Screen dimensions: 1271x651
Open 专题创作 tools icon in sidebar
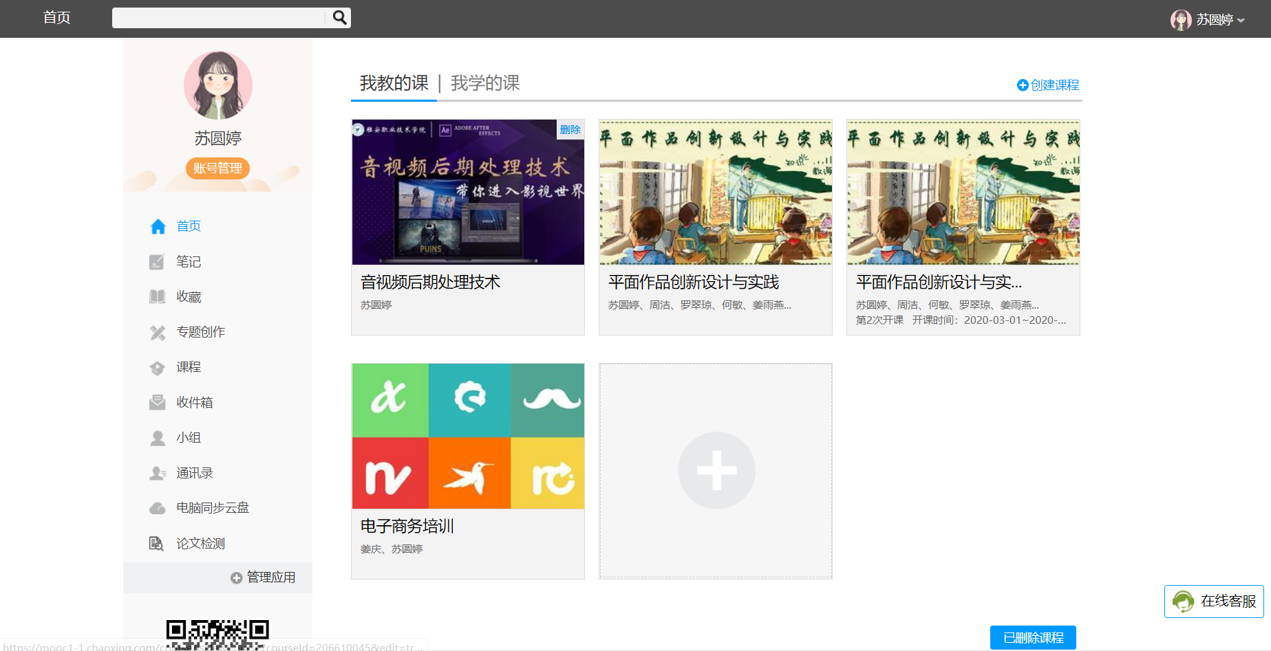[158, 333]
